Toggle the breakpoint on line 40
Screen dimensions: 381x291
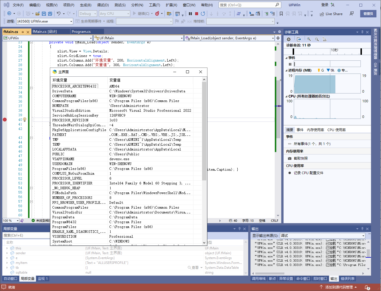click(5, 119)
